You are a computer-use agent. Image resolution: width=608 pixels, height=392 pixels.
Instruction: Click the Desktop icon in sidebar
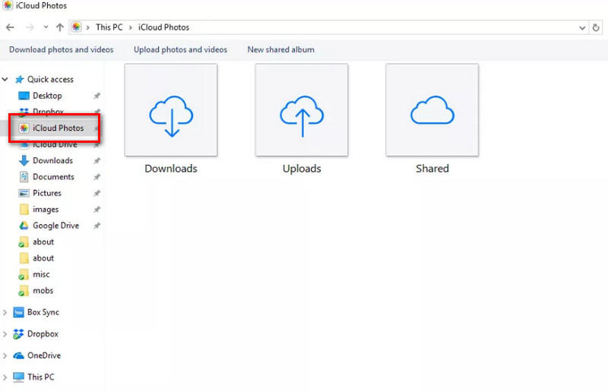tap(24, 96)
